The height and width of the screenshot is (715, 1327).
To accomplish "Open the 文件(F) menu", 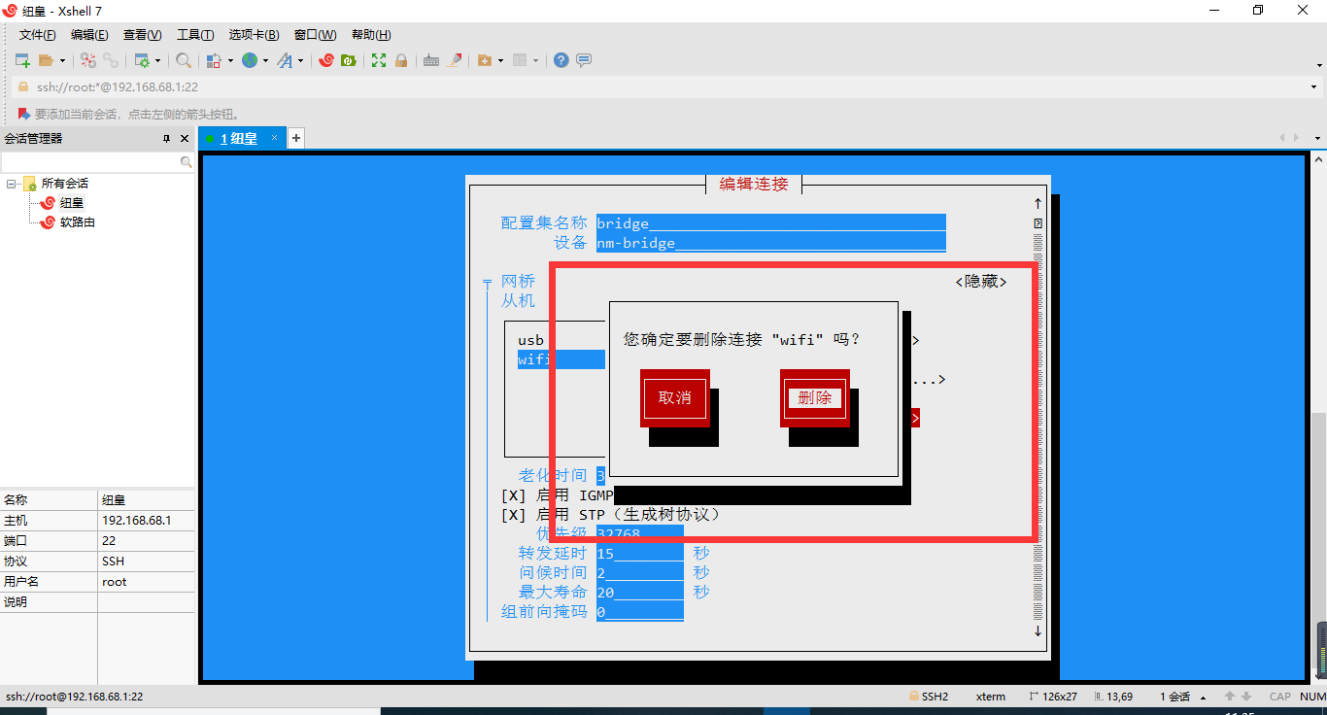I will coord(37,35).
